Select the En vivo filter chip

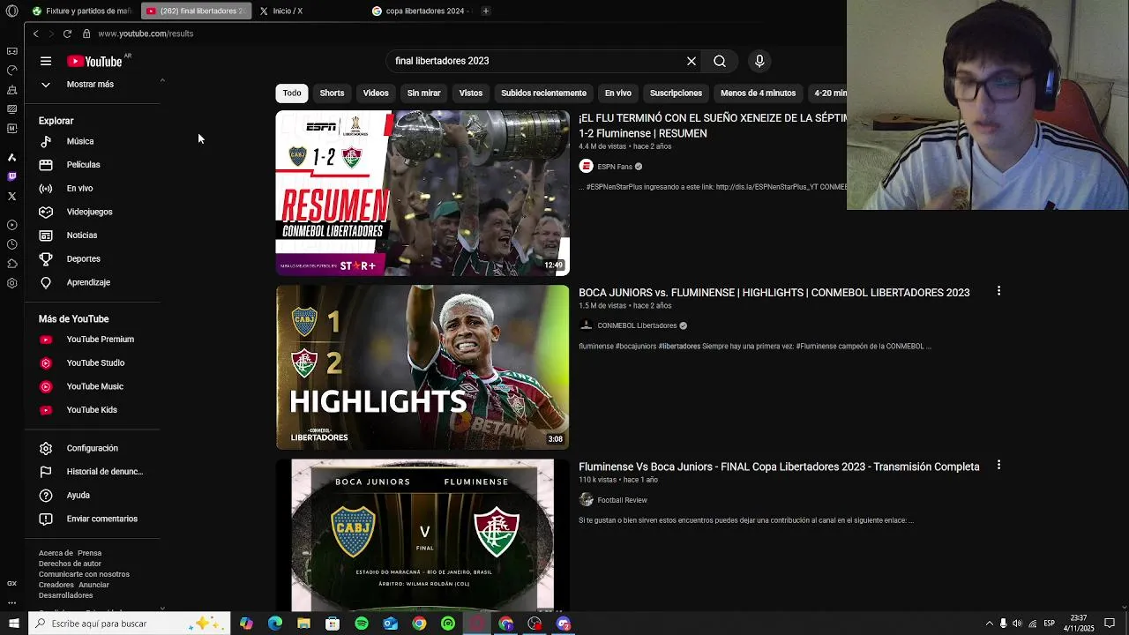617,93
